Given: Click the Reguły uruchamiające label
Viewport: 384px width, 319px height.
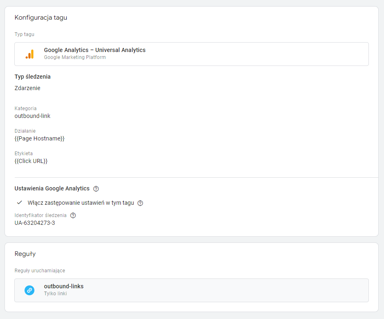Looking at the screenshot, I should pos(40,271).
